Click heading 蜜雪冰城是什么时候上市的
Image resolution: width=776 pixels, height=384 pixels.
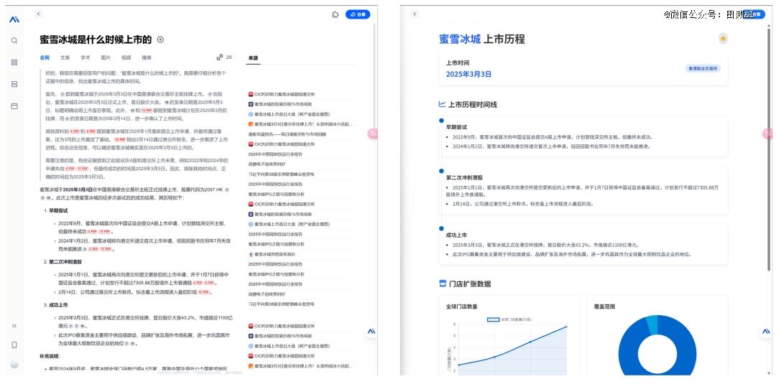coord(96,40)
